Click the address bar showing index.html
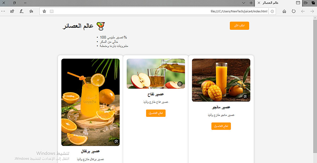Image resolution: width=317 pixels, height=163 pixels. coord(158,11)
